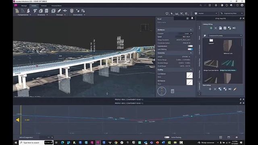Screen dimensions: 258x145
Task: Click the yellow station marker arrow in profile view
Action: [17, 120]
